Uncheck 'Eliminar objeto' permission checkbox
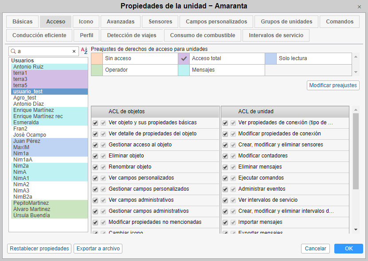368x261 pixels. (95, 156)
